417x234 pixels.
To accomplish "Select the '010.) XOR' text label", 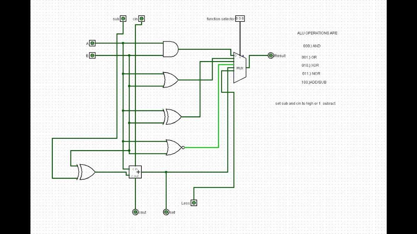I will [x=311, y=66].
